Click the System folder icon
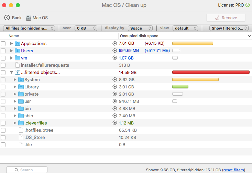 (21, 79)
